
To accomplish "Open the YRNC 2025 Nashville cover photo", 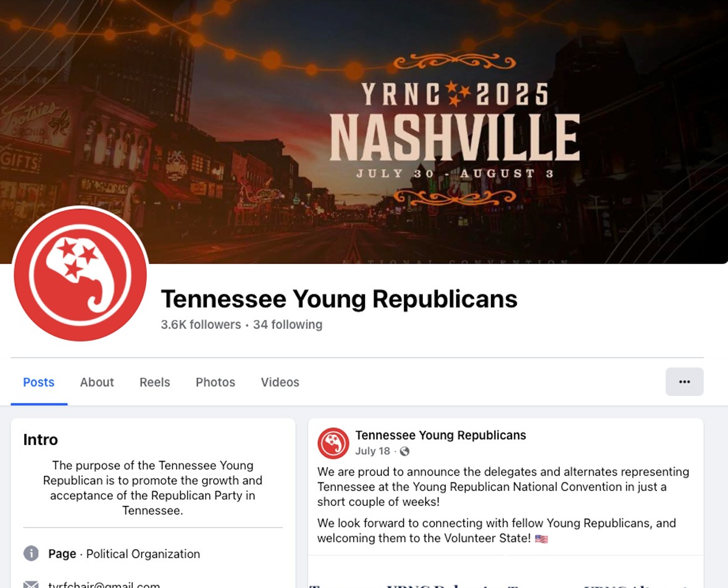I will [364, 132].
